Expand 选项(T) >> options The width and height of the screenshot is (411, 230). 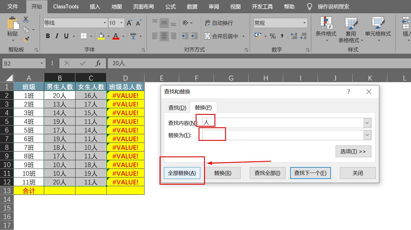tap(353, 151)
